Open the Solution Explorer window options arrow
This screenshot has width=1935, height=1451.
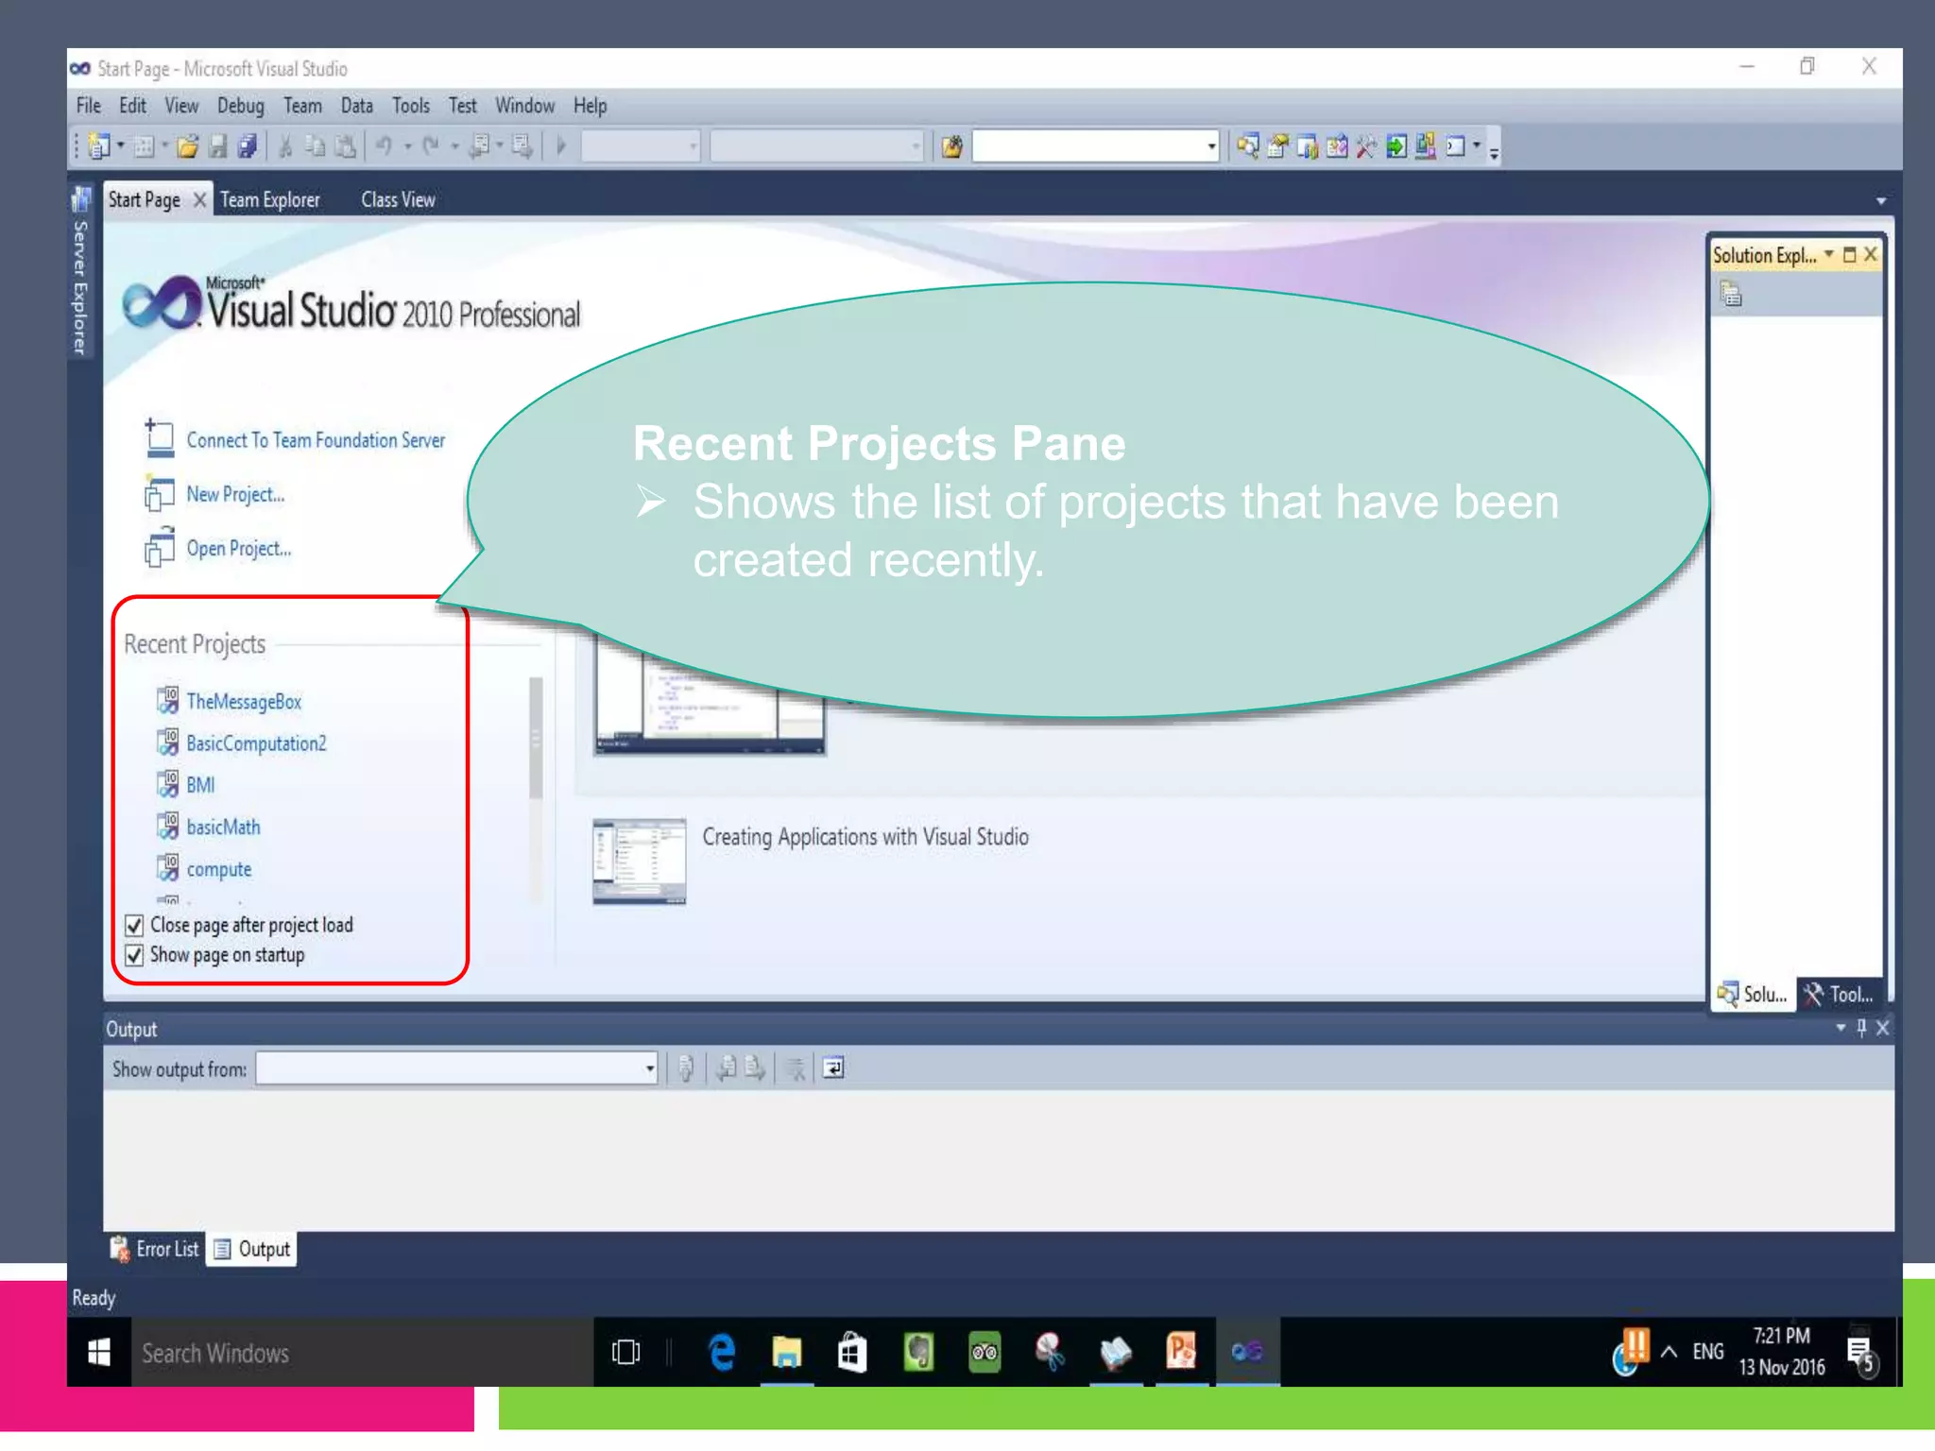(1829, 254)
